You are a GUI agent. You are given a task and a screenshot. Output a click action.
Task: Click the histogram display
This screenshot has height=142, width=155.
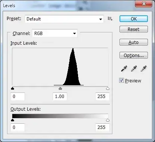(60, 67)
